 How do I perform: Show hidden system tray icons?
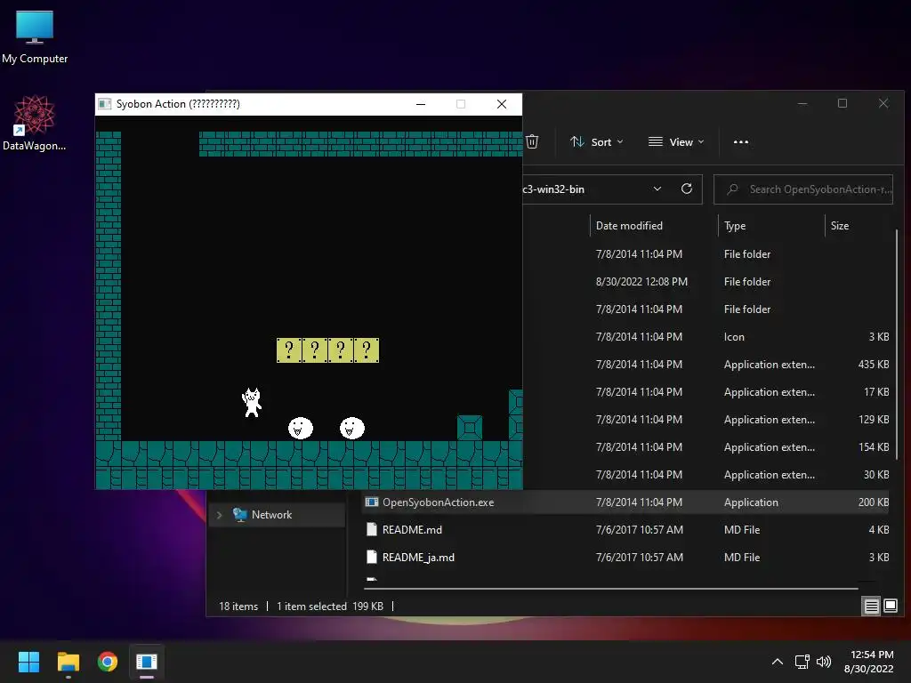point(778,662)
